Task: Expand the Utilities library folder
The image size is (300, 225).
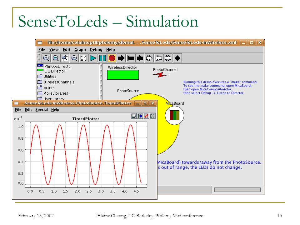Action: (x=47, y=76)
